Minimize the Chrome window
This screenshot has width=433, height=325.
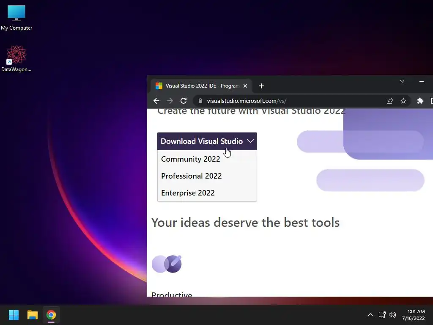pos(422,81)
